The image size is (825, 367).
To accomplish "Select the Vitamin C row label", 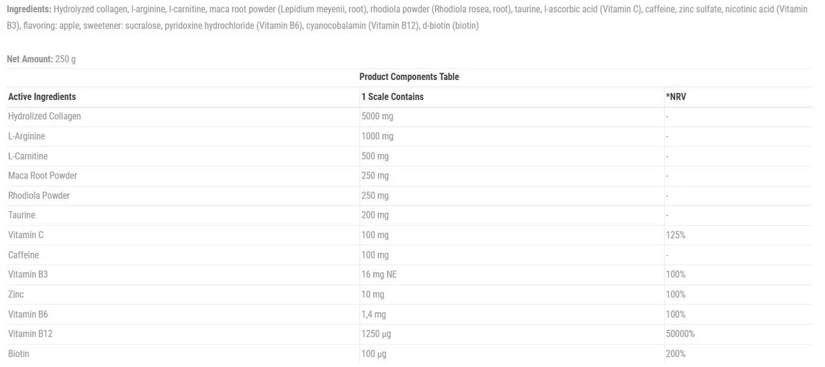I will point(26,235).
